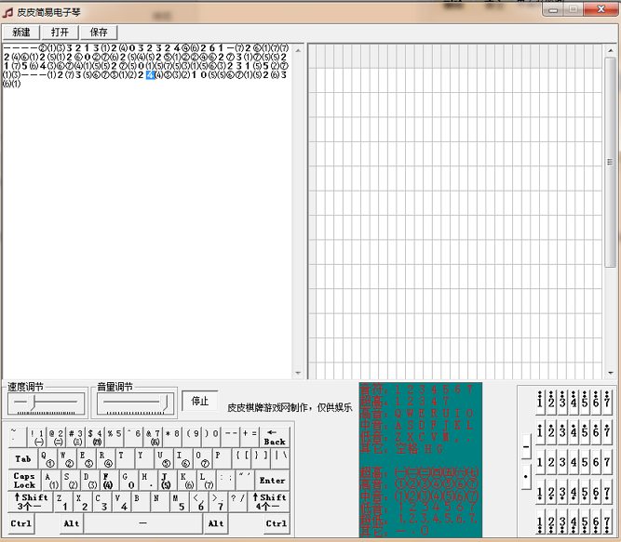The height and width of the screenshot is (542, 621).
Task: Click the dot button beside note keys
Action: pos(526,478)
